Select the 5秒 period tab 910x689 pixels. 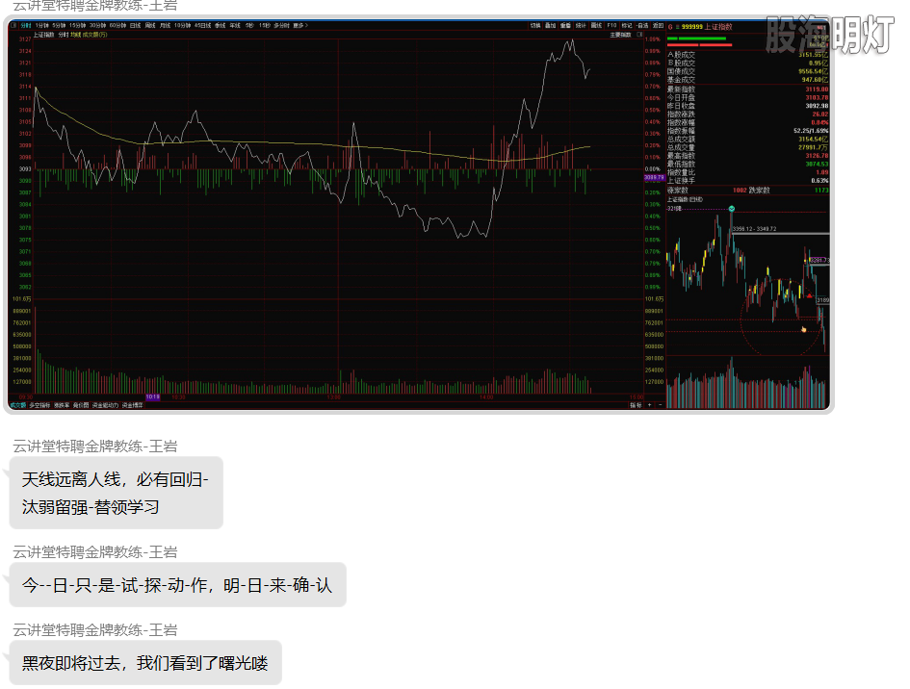249,26
